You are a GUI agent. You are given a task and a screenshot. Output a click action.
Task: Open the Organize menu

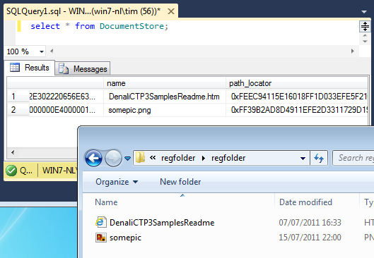click(x=117, y=182)
